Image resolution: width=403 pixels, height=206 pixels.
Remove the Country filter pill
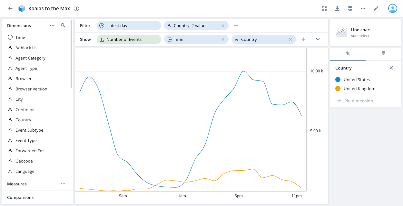[x=223, y=25]
